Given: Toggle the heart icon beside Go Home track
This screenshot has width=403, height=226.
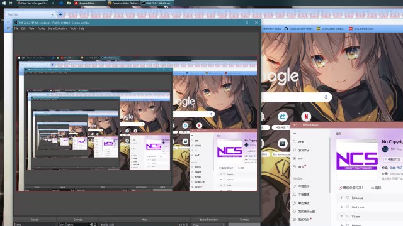Looking at the screenshot, I should click(348, 207).
